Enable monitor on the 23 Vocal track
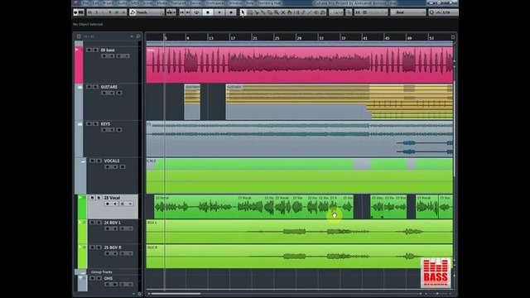 (x=115, y=204)
